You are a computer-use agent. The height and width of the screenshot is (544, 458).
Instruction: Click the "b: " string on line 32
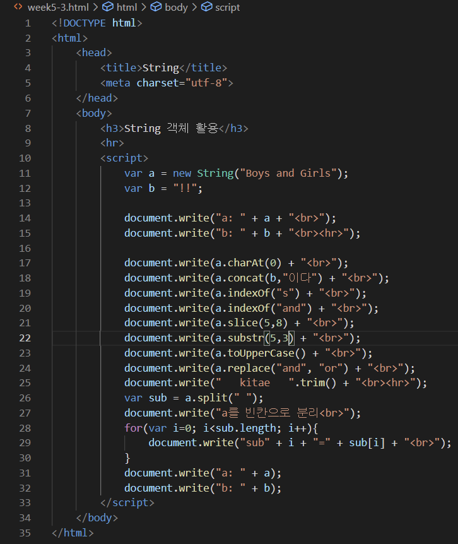pos(230,488)
